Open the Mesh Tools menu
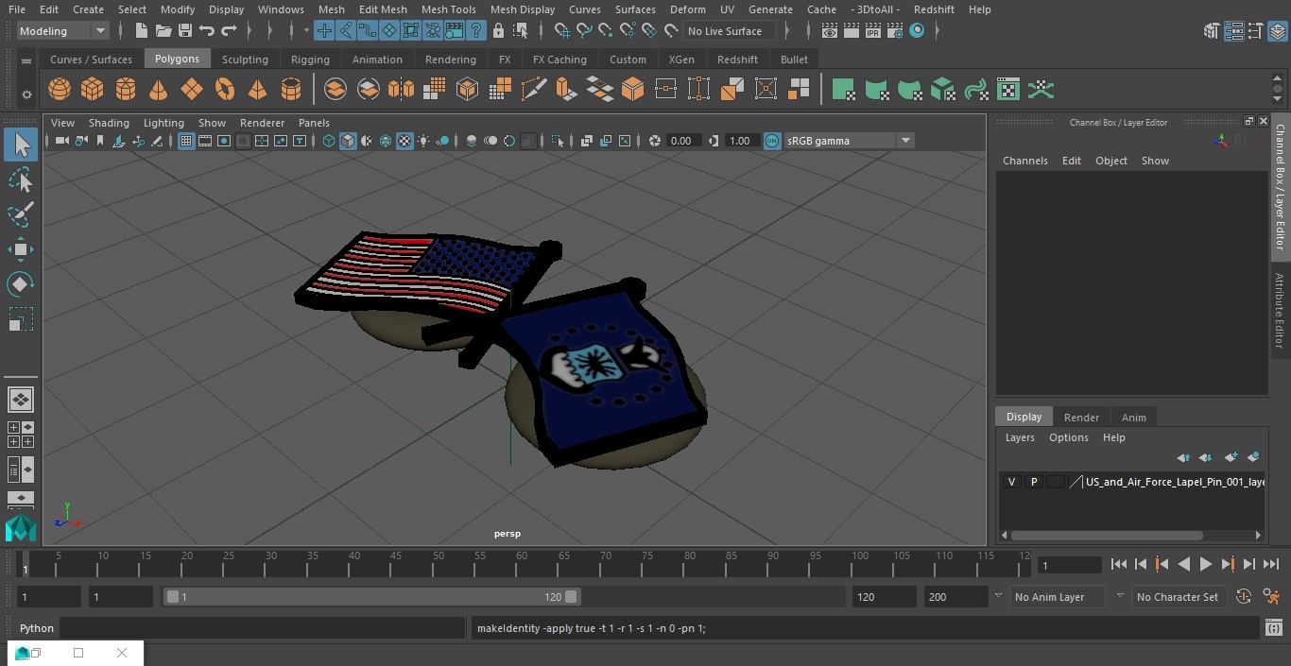Screen dimensions: 1291x666 [x=449, y=9]
